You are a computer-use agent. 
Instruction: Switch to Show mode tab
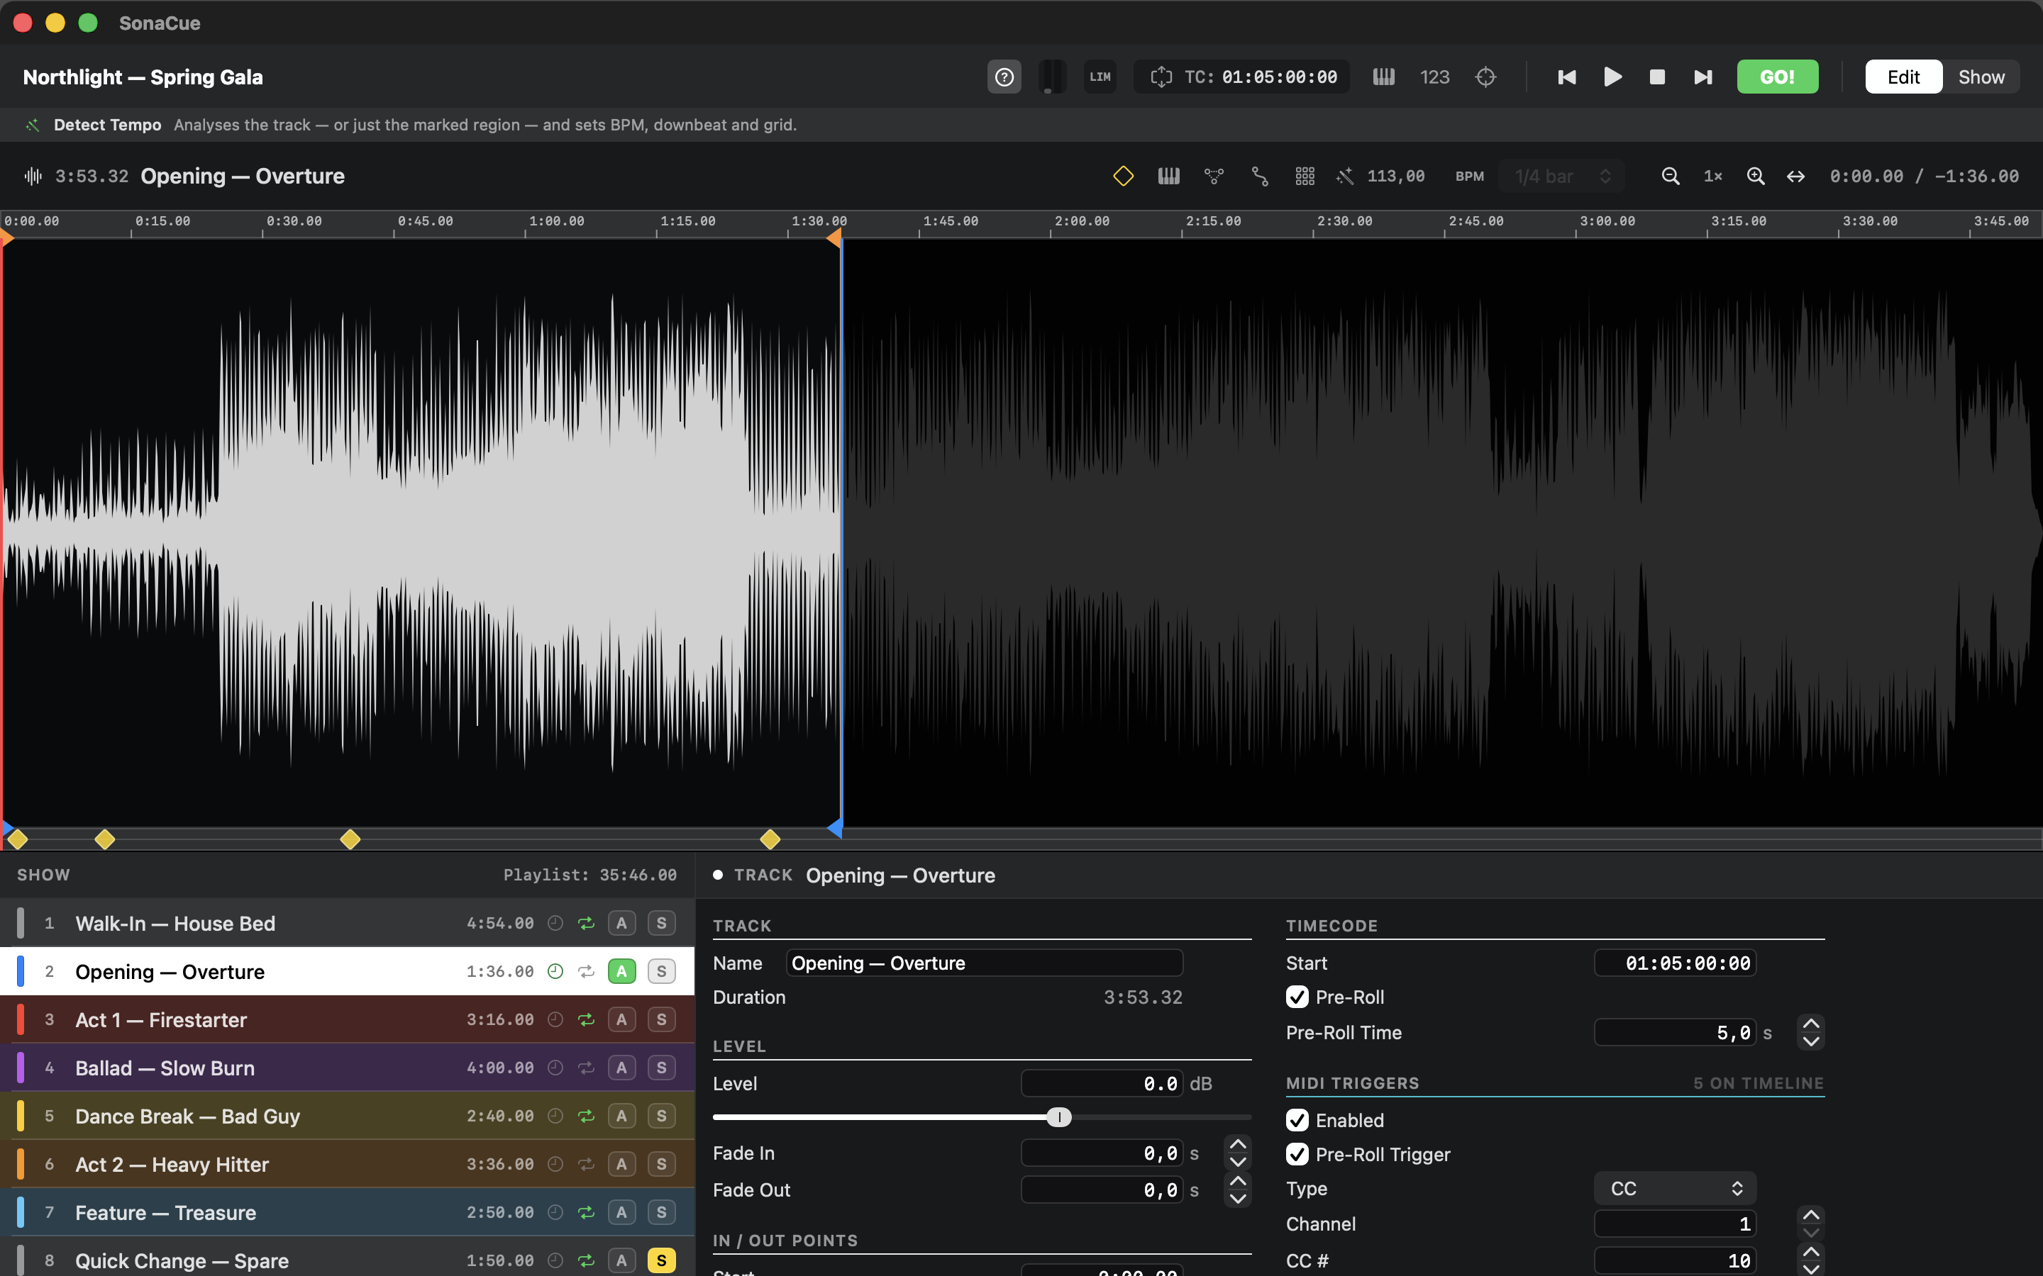1981,77
